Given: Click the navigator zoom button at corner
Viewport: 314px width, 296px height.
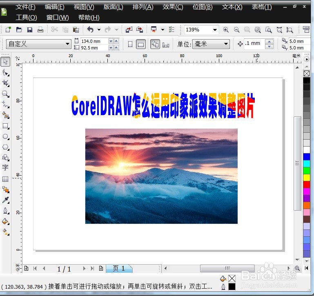Looking at the screenshot, I should (x=297, y=268).
